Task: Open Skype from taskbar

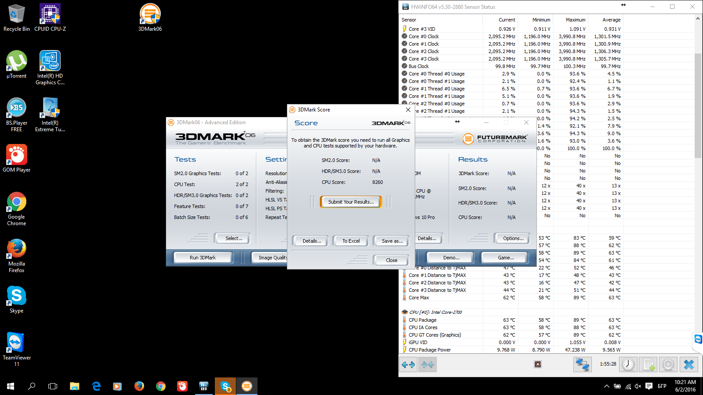Action: (225, 386)
